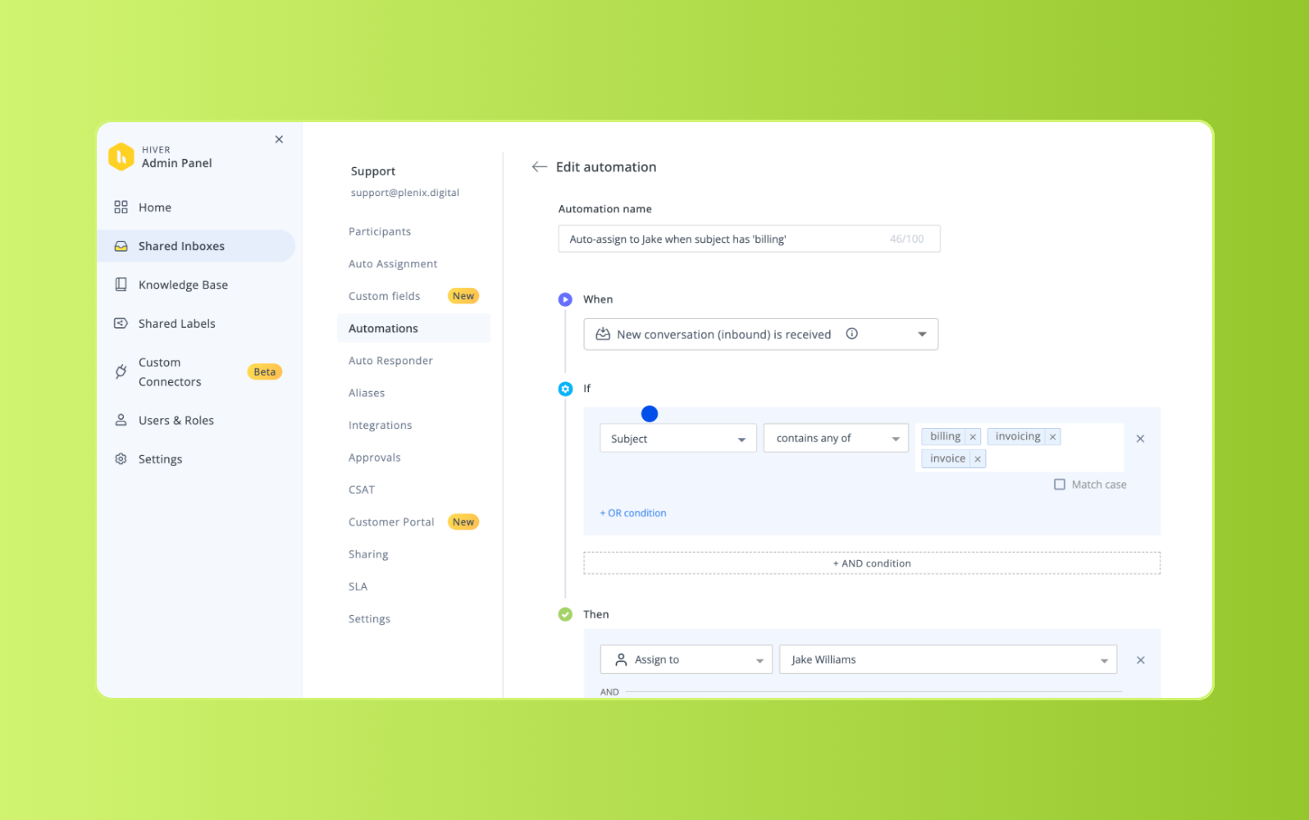Click the support@plenix.digital address

405,193
